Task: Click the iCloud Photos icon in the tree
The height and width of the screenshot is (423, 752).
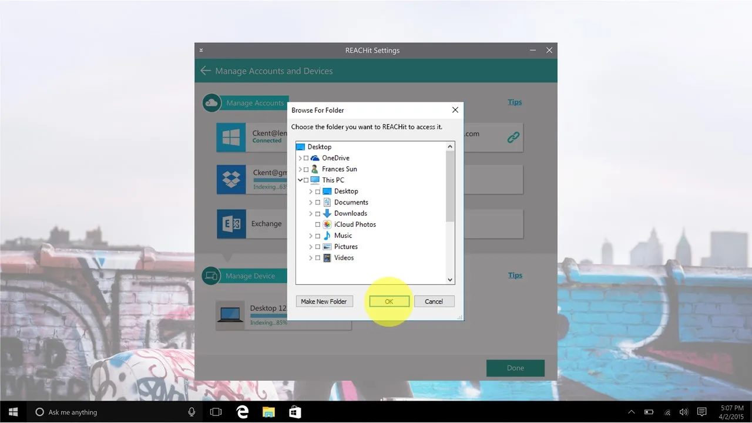Action: tap(327, 224)
